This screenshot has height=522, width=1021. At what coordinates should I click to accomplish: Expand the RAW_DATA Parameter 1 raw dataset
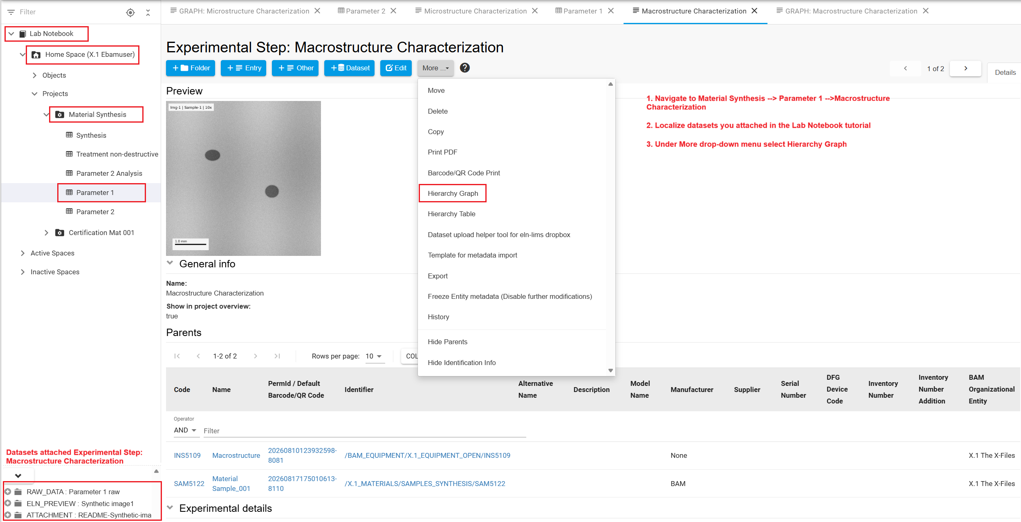click(x=8, y=491)
